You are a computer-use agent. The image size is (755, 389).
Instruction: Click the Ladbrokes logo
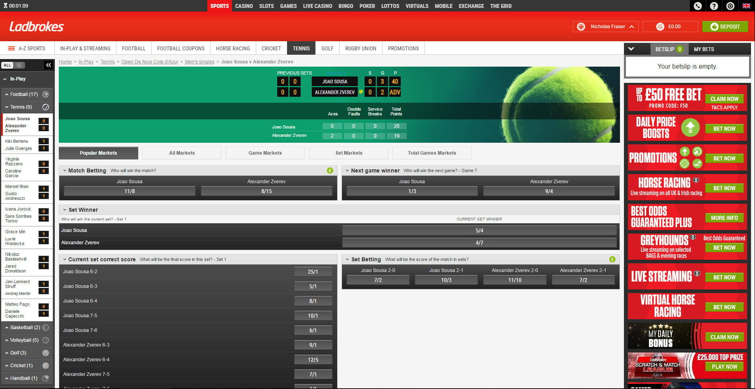37,27
